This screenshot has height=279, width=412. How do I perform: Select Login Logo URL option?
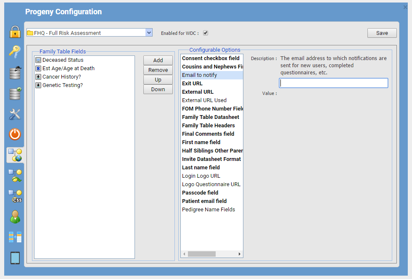(x=212, y=176)
